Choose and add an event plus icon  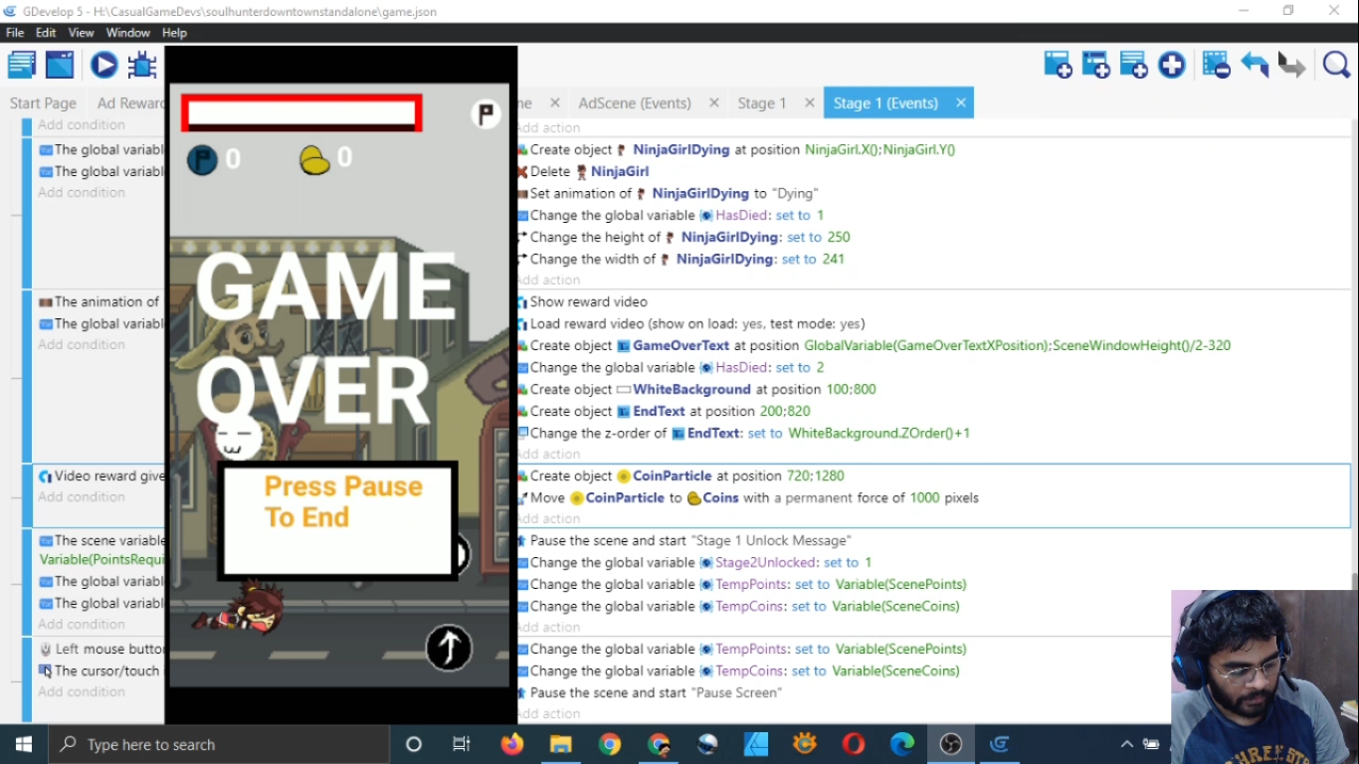pos(1172,66)
